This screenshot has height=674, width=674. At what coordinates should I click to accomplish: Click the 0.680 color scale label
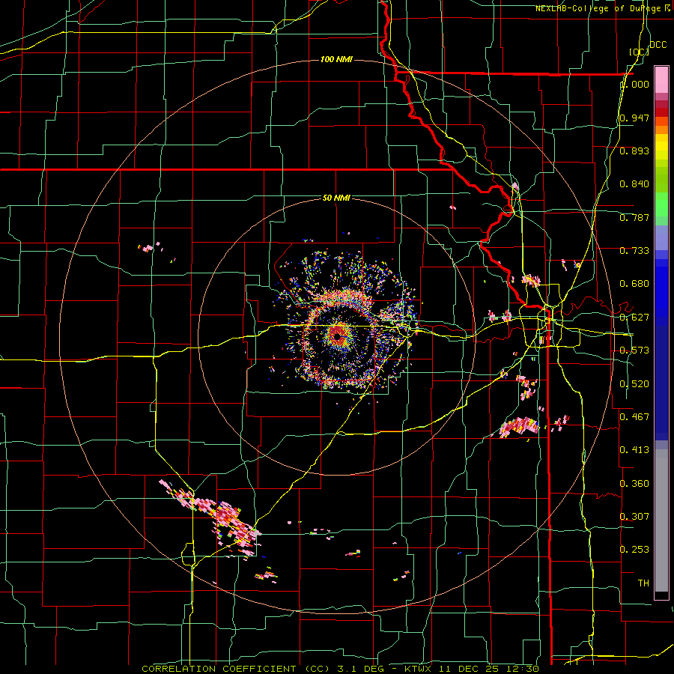coord(634,284)
